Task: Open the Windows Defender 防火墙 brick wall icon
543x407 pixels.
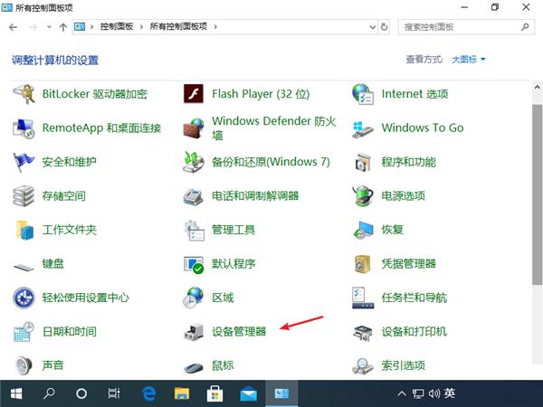Action: [x=194, y=128]
